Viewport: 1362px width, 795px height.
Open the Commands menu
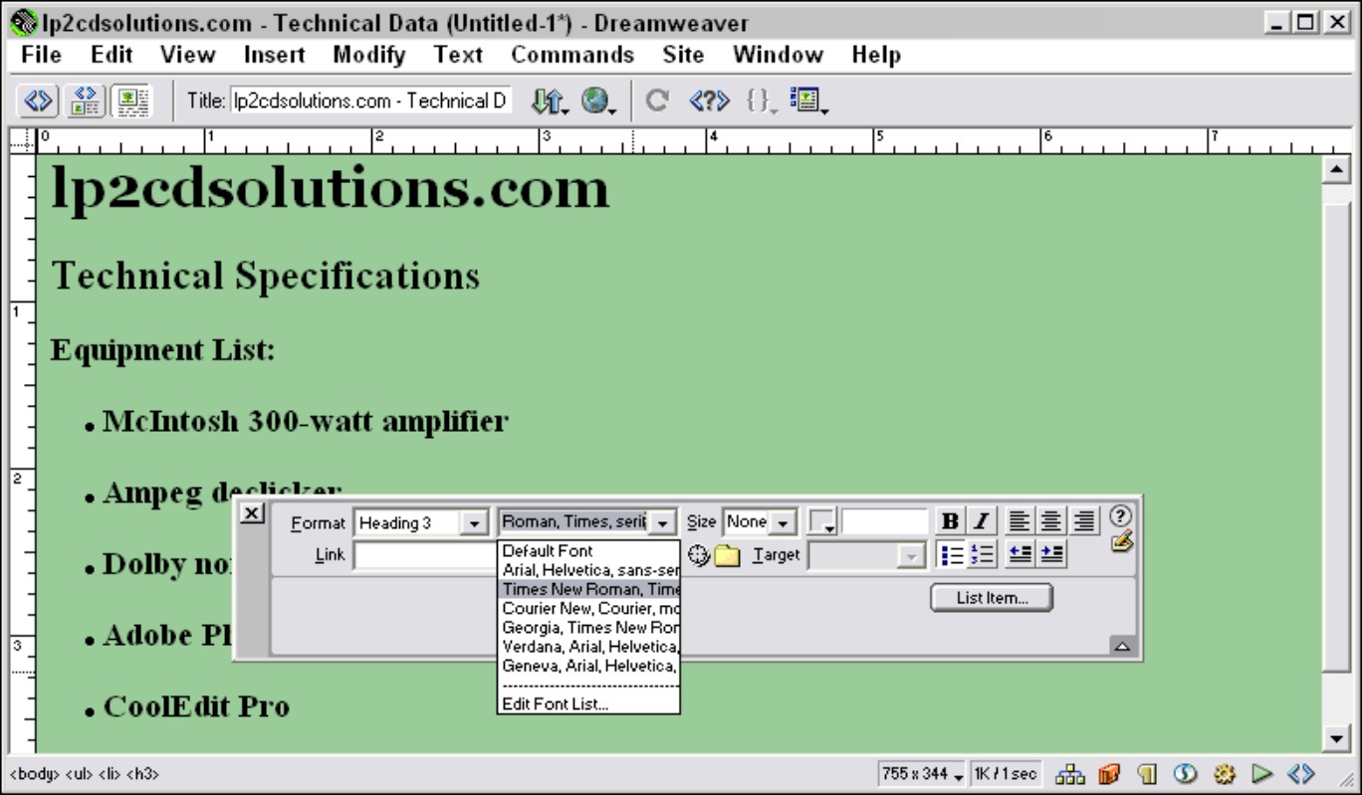coord(572,56)
